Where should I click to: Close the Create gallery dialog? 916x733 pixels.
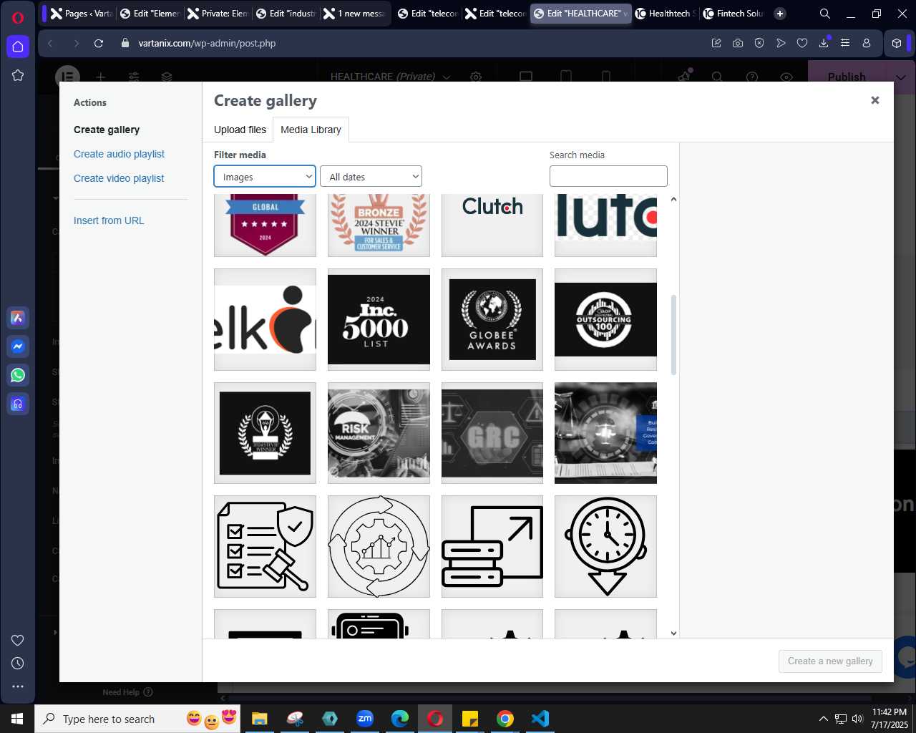coord(874,100)
